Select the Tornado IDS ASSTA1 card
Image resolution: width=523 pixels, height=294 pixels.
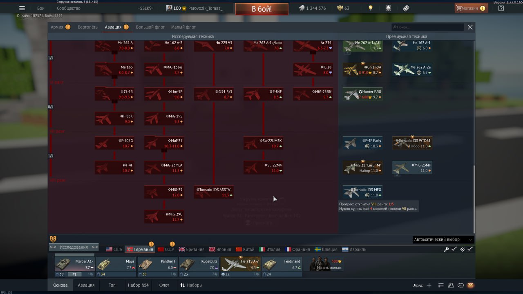click(x=214, y=192)
